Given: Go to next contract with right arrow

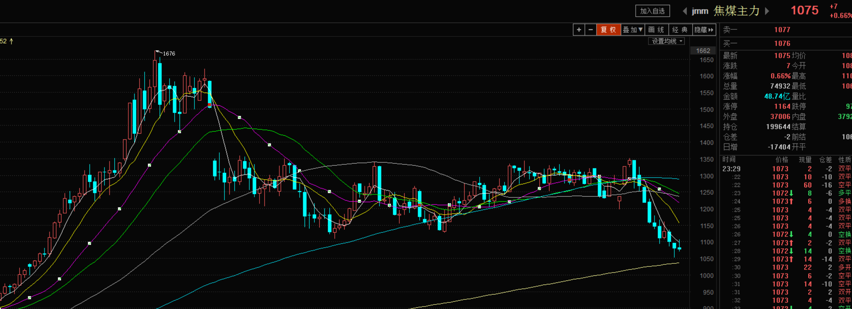Looking at the screenshot, I should (767, 11).
